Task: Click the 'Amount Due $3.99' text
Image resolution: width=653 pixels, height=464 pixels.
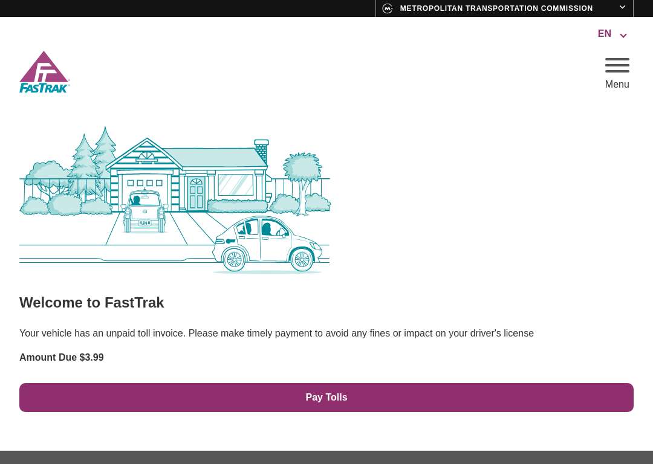Action: click(x=62, y=358)
